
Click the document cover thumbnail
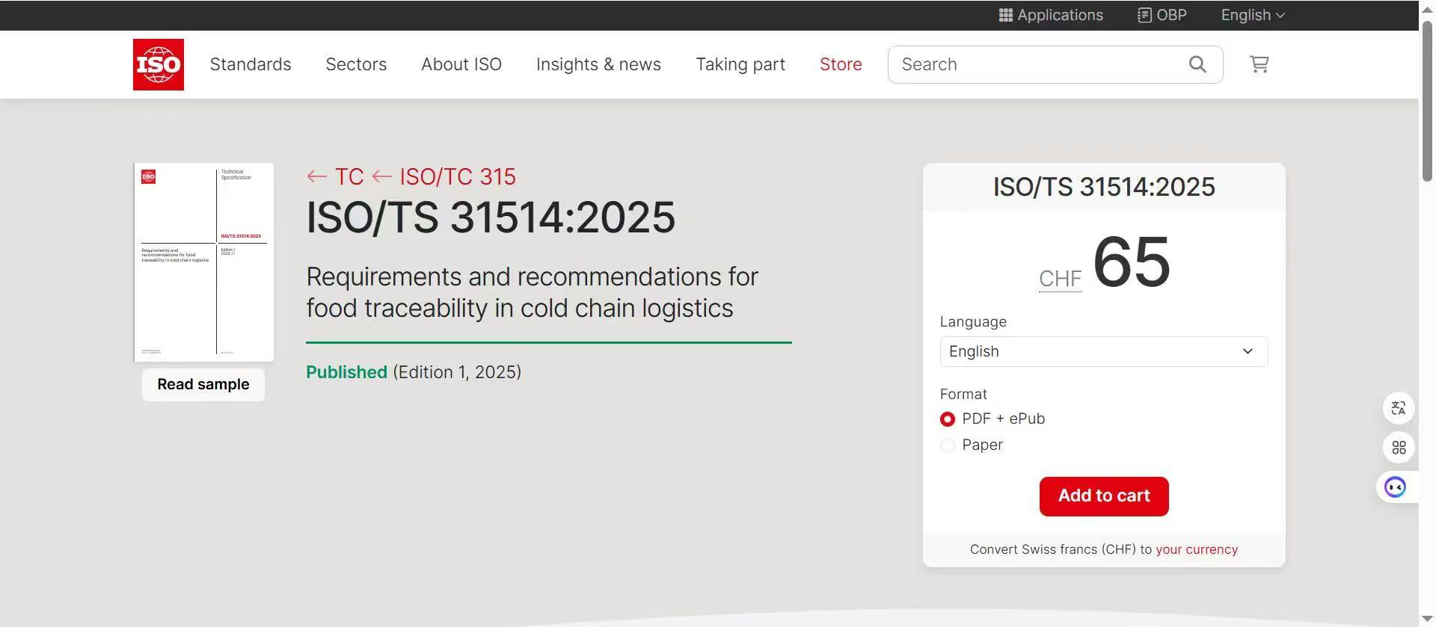pos(203,262)
